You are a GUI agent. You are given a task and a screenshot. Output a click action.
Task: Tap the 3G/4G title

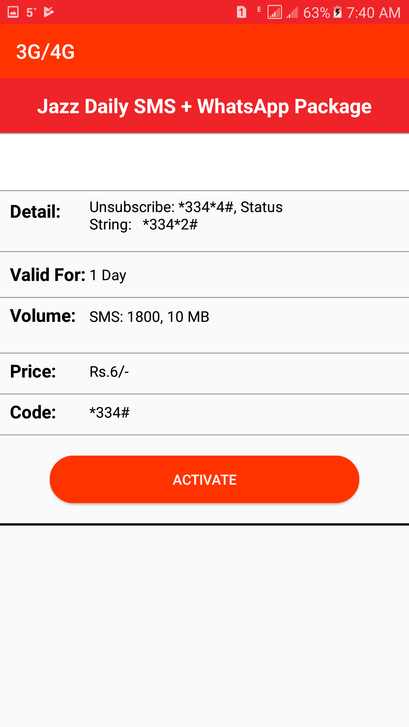[45, 52]
